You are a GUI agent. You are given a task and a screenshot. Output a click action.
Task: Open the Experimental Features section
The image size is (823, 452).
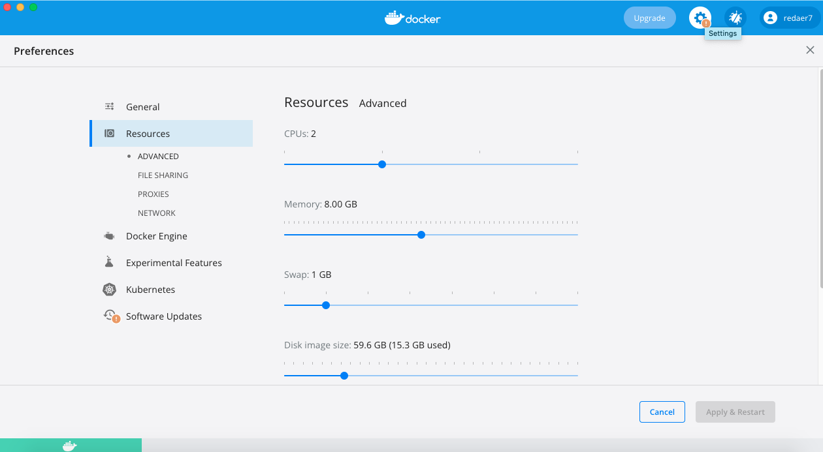pos(171,263)
